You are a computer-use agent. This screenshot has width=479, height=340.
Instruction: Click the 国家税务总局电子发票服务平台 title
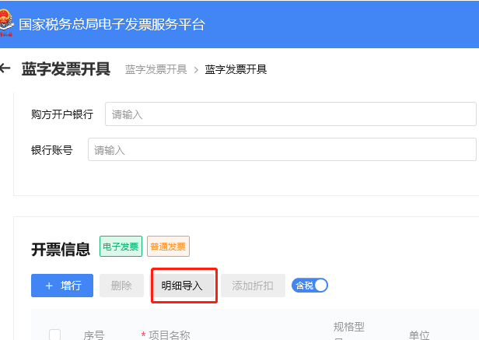(111, 24)
